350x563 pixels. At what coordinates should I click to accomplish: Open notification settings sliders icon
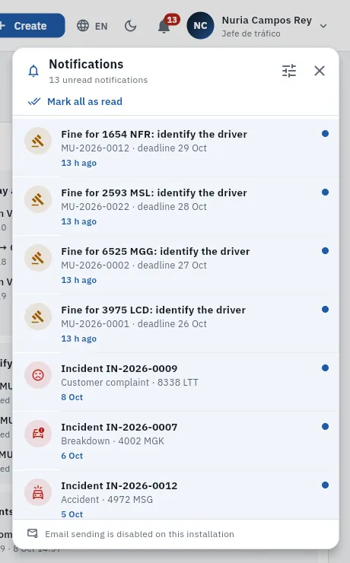[x=289, y=71]
